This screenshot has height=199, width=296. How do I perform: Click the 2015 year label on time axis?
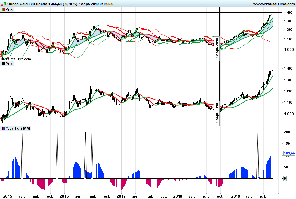click(x=7, y=196)
